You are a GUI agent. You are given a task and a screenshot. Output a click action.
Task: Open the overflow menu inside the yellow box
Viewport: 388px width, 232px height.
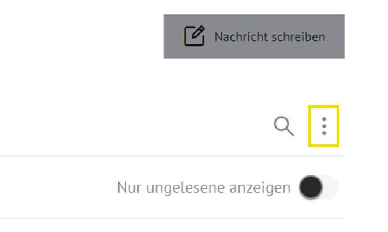(x=324, y=126)
